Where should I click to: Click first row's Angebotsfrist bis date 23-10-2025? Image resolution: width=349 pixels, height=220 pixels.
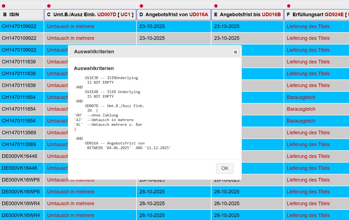227,26
